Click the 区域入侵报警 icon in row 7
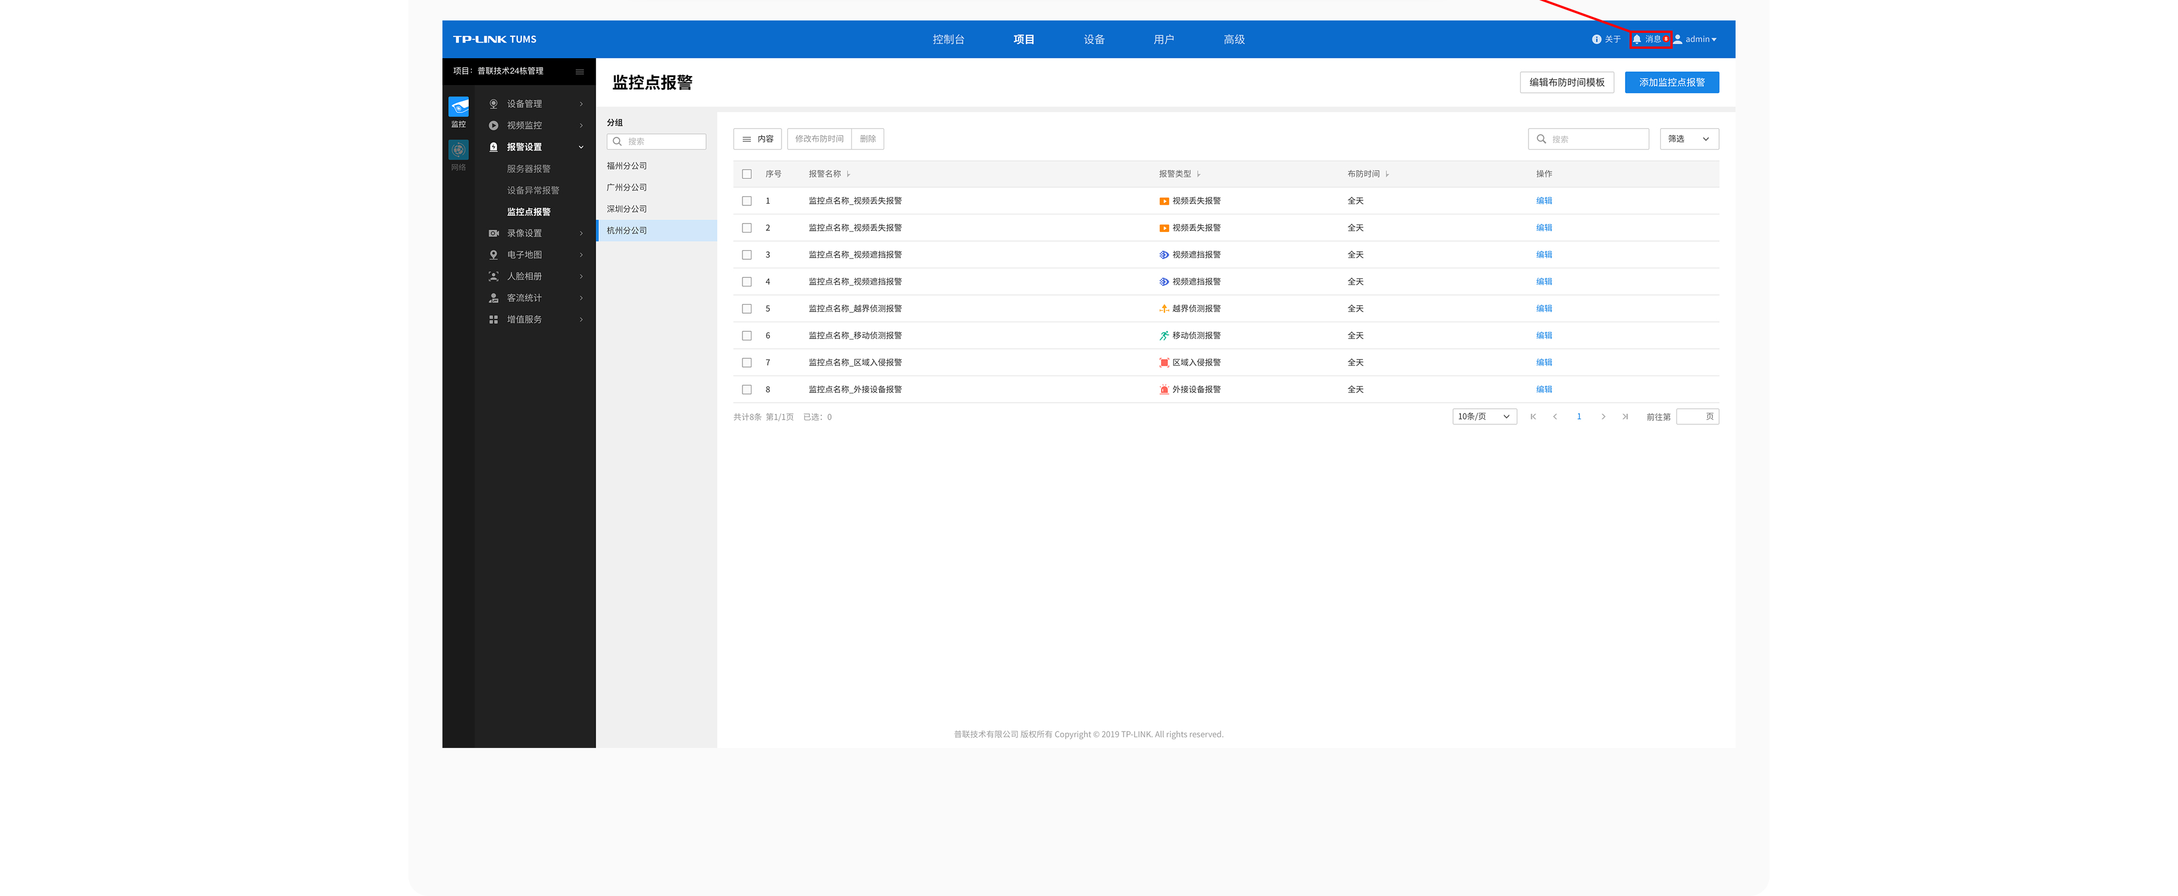The width and height of the screenshot is (2178, 896). click(x=1164, y=362)
